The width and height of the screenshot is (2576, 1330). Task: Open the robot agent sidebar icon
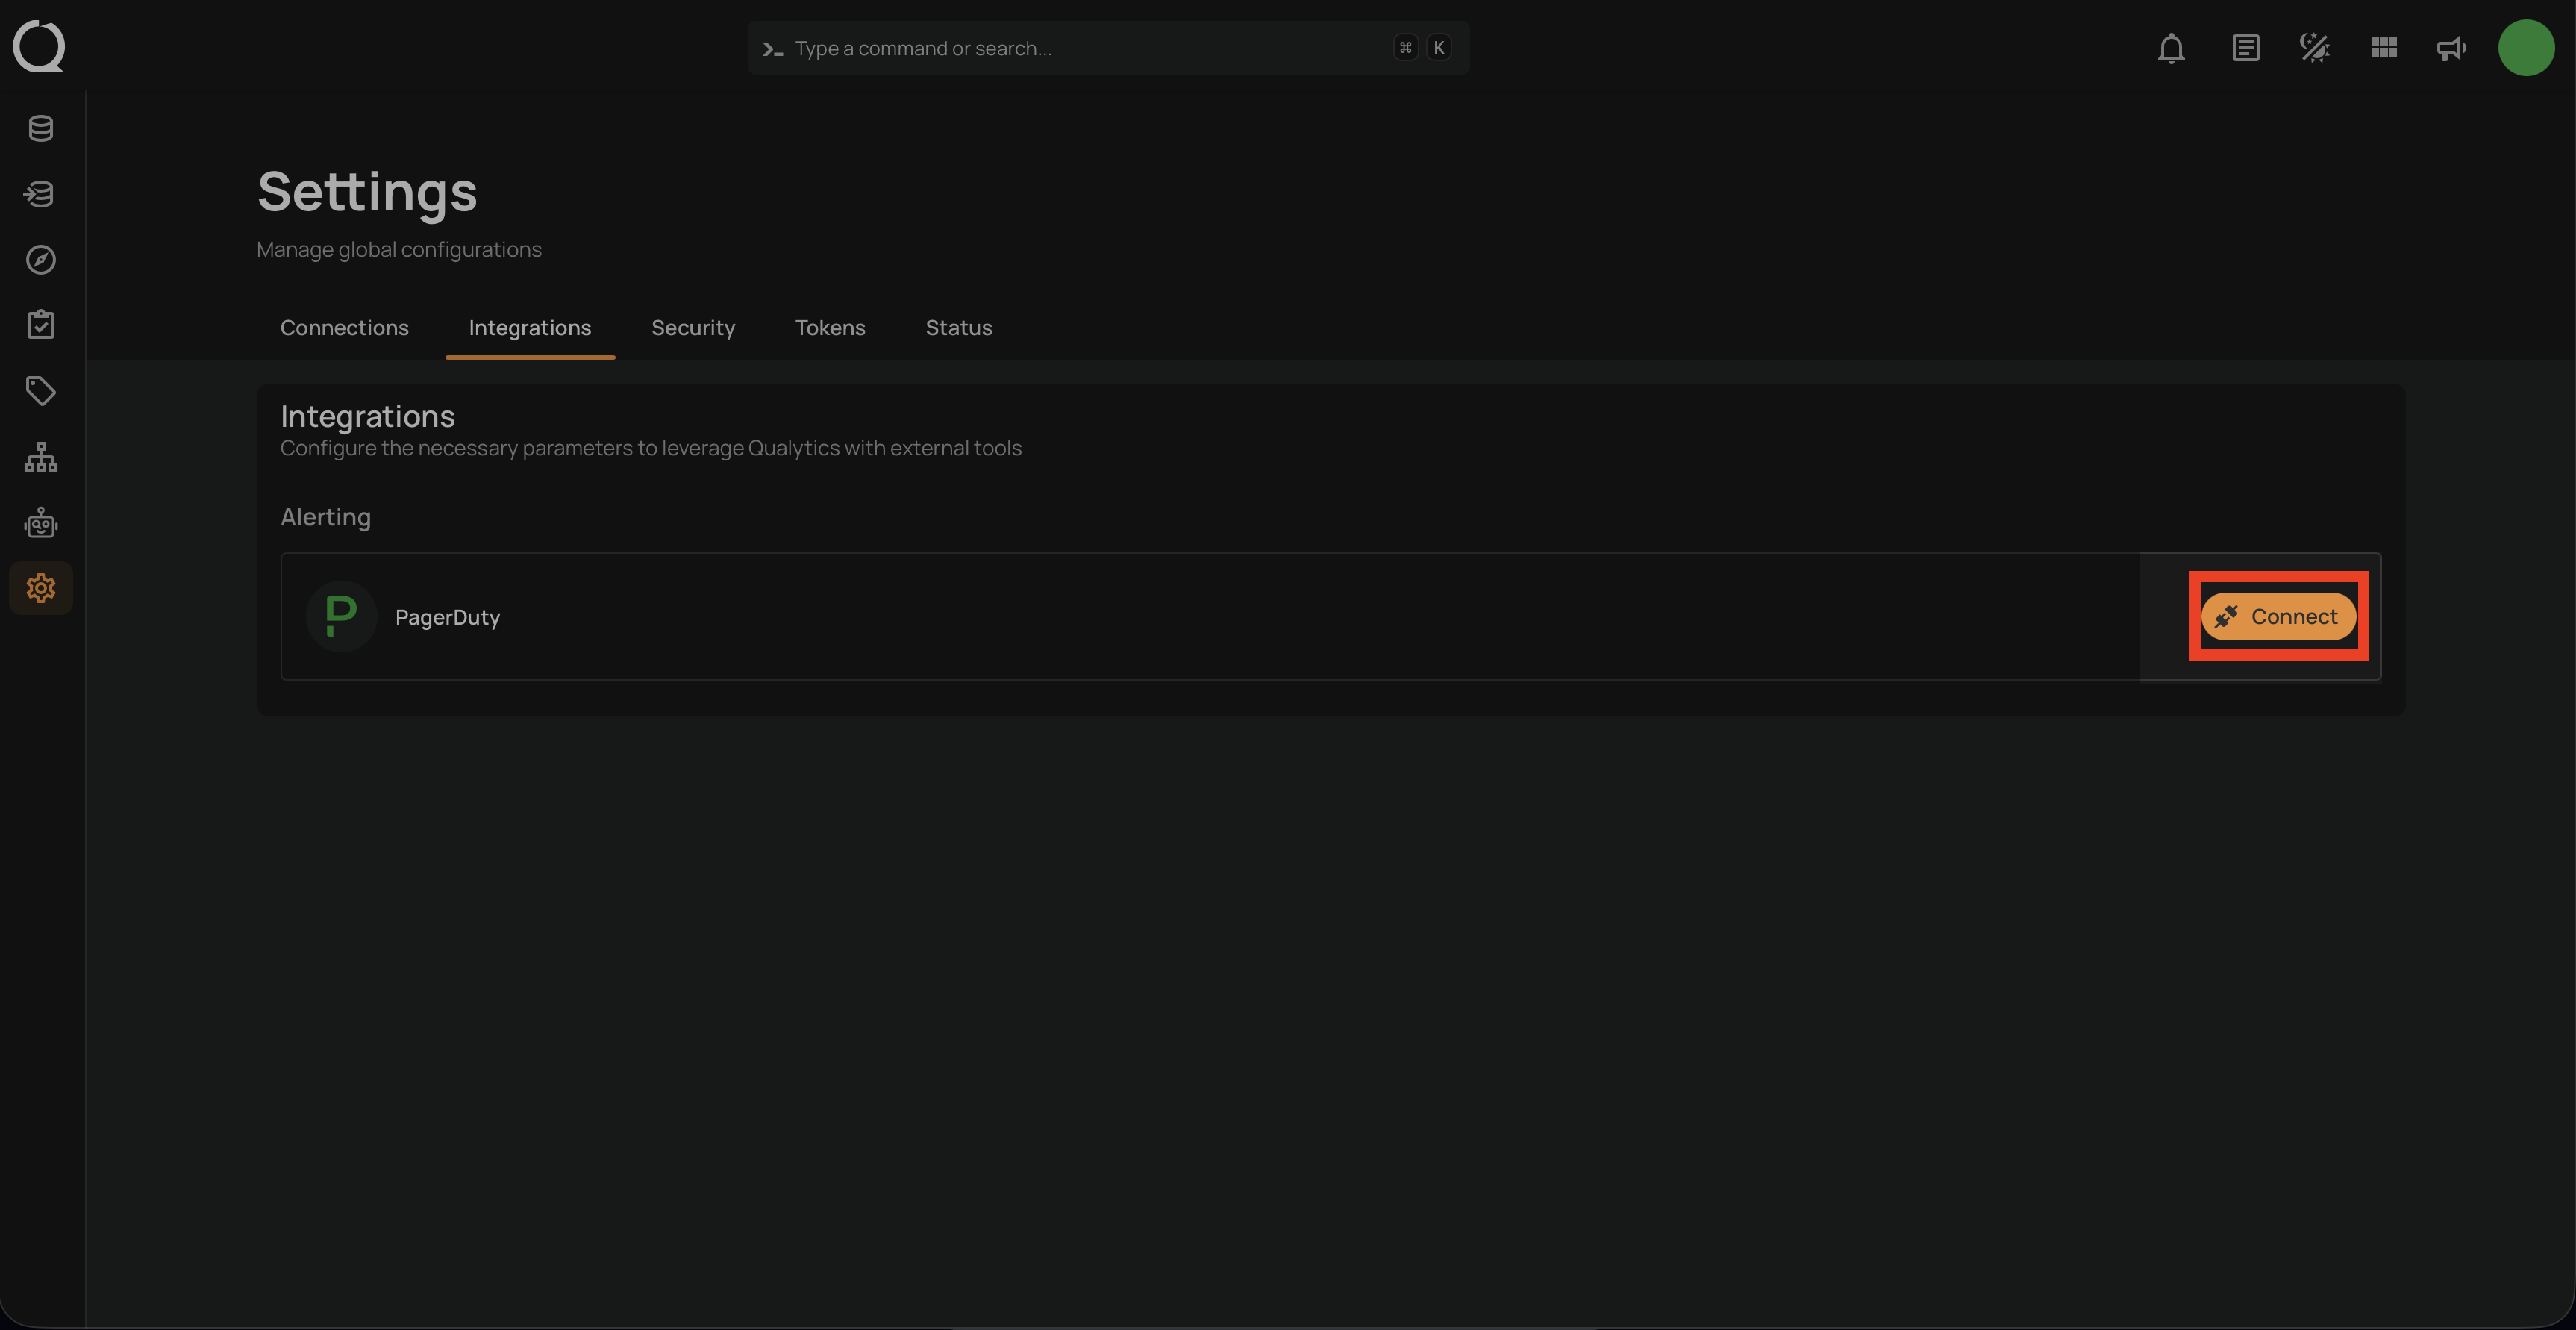point(41,523)
